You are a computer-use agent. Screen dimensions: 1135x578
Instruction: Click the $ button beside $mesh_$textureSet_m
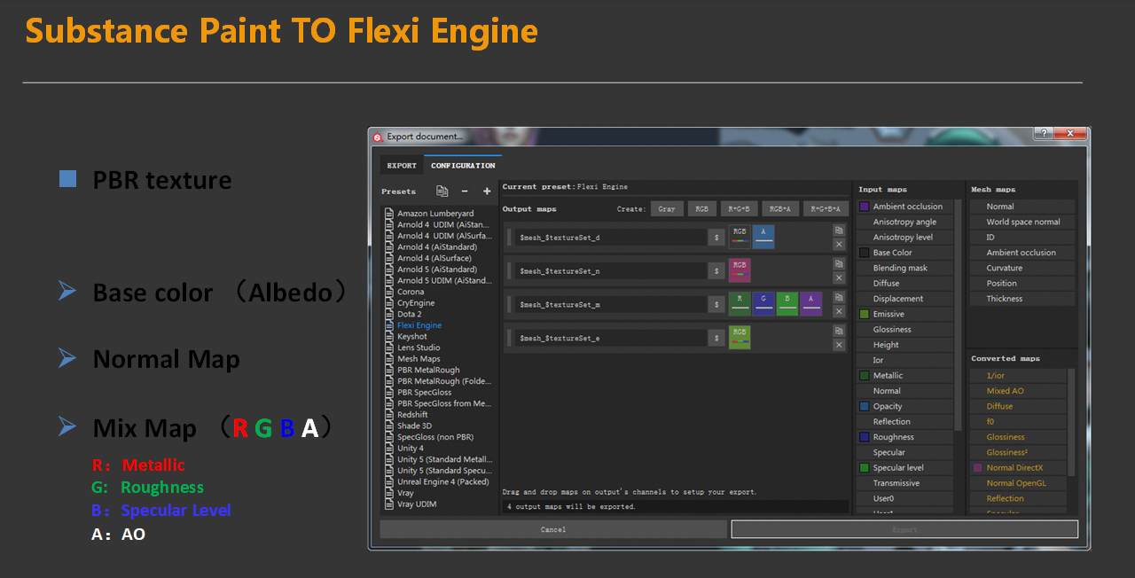[716, 304]
